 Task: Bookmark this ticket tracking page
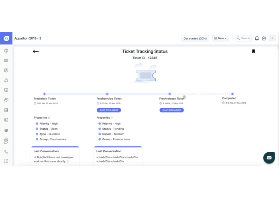click(254, 51)
